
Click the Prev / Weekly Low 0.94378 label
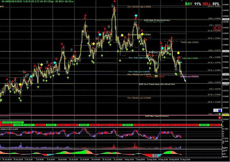[139, 74]
